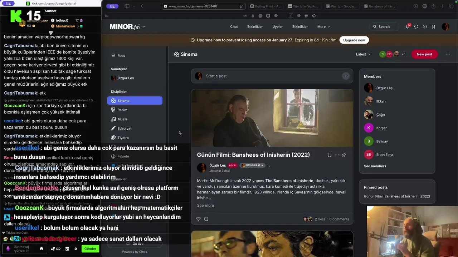Switch to the Banshees of Inis... Safari tab
The height and width of the screenshot is (257, 458).
pos(379,6)
